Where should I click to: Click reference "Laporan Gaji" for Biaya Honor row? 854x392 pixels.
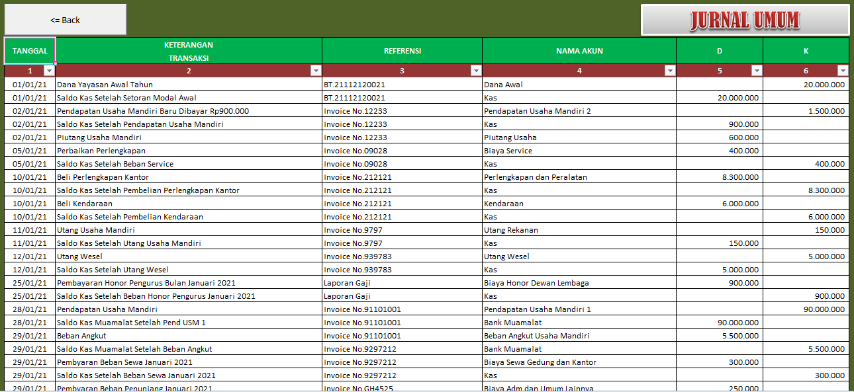pos(402,283)
